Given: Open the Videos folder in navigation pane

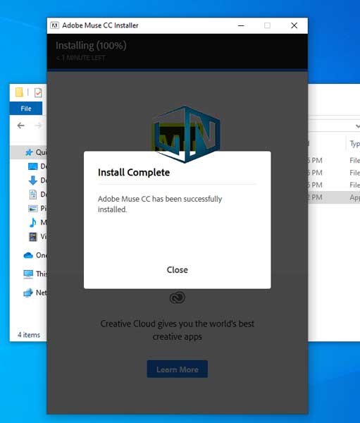Looking at the screenshot, I should point(37,237).
